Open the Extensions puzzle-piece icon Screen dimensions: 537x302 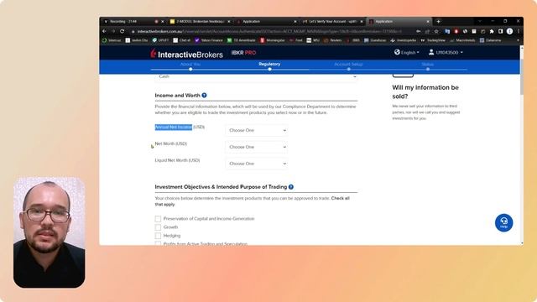pos(492,31)
